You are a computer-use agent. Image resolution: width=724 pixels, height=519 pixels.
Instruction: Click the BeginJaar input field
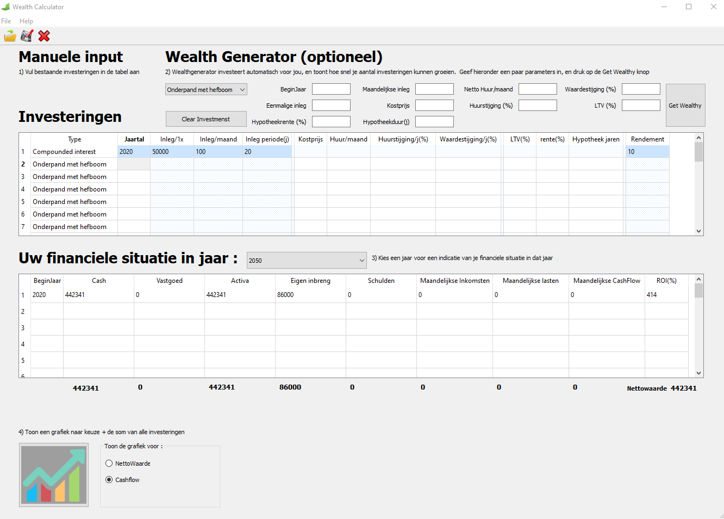(331, 89)
